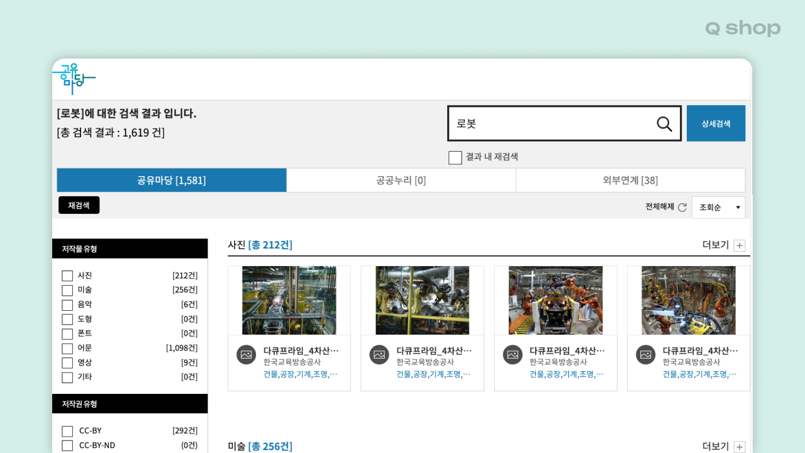805x453 pixels.
Task: Click the 총 검색 결과 1,619 건 text
Action: pos(111,133)
